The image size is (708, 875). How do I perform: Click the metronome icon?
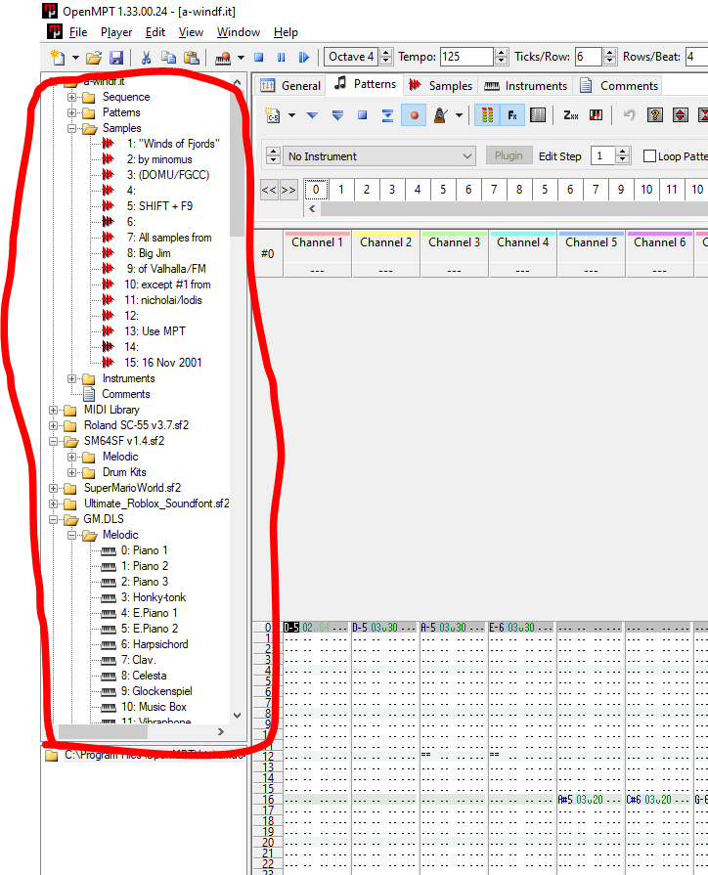tap(441, 115)
